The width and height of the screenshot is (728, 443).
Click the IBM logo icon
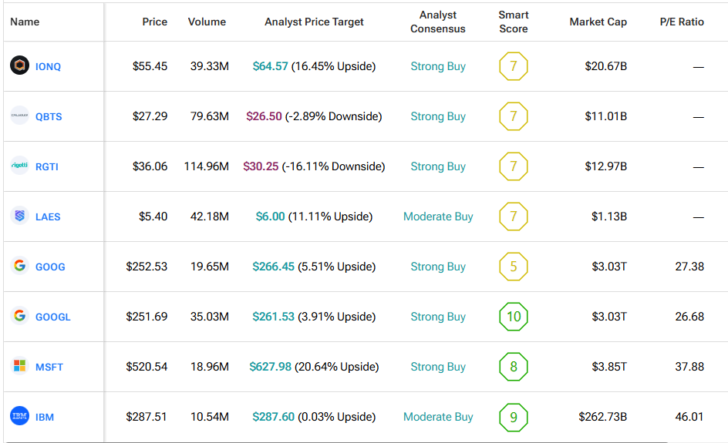(x=19, y=417)
